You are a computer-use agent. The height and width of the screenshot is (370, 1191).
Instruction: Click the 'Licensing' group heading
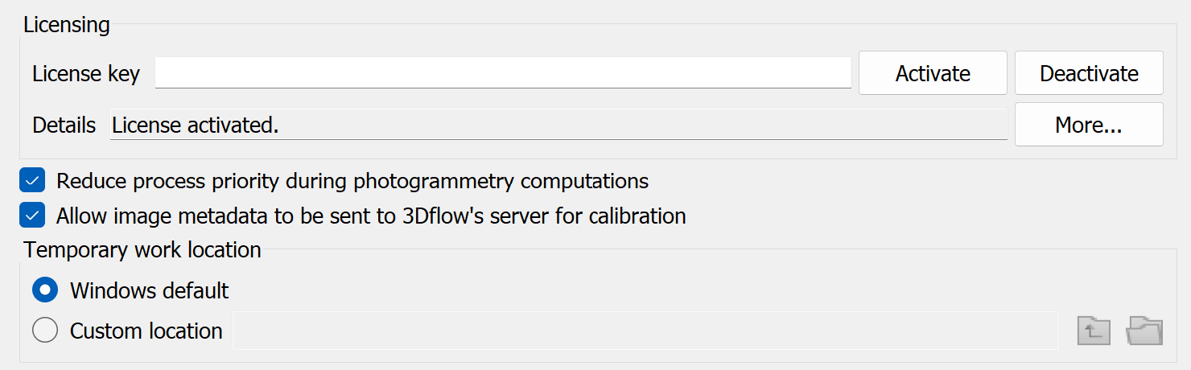click(x=66, y=25)
